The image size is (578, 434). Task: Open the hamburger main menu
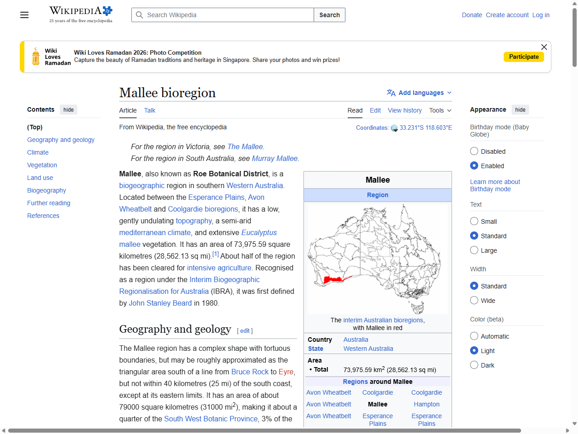[x=24, y=15]
